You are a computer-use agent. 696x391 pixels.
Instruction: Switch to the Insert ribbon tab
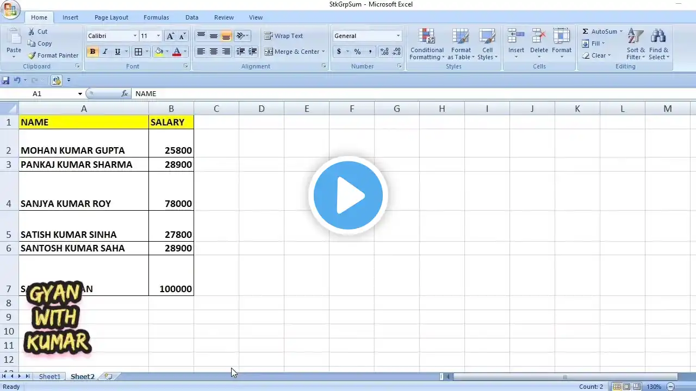click(70, 17)
